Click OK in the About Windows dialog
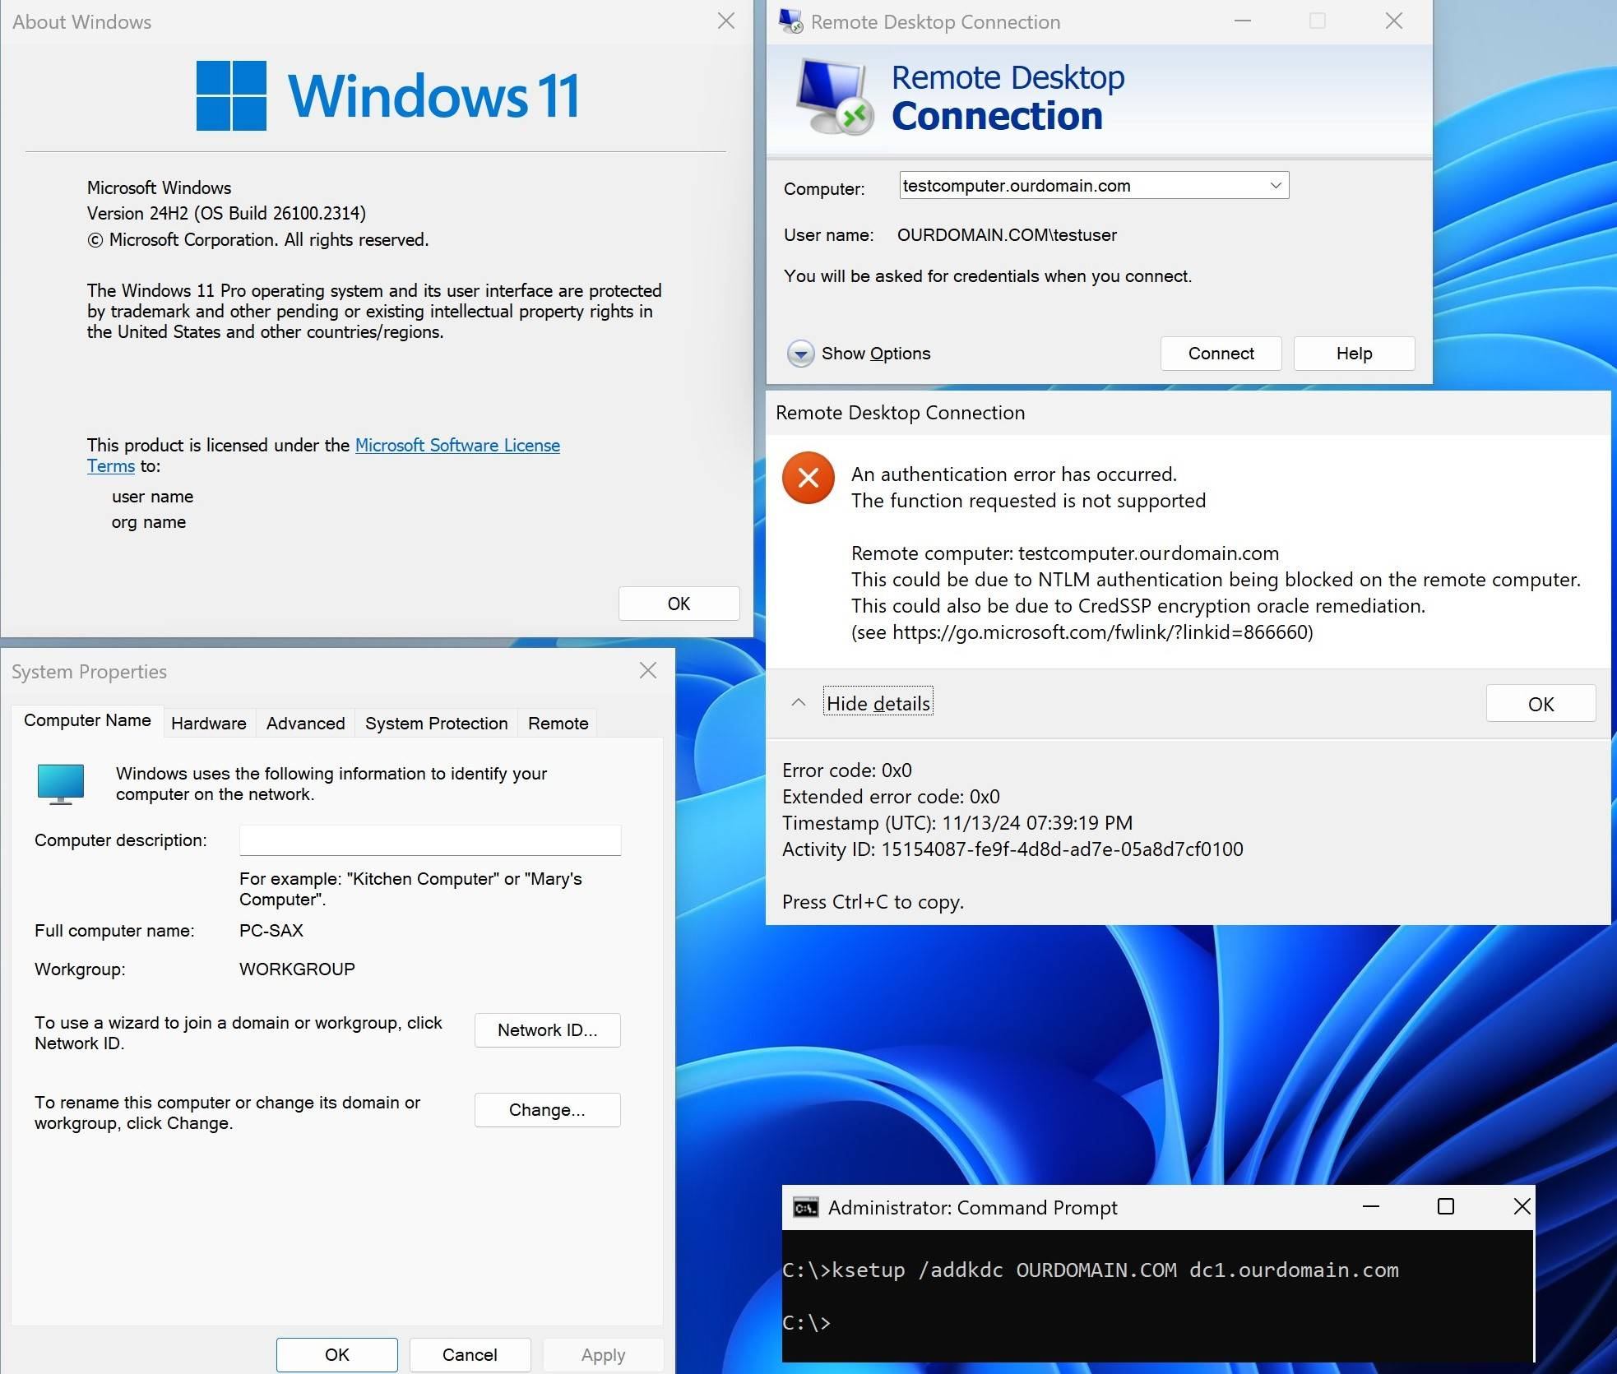Viewport: 1617px width, 1374px height. coord(679,604)
